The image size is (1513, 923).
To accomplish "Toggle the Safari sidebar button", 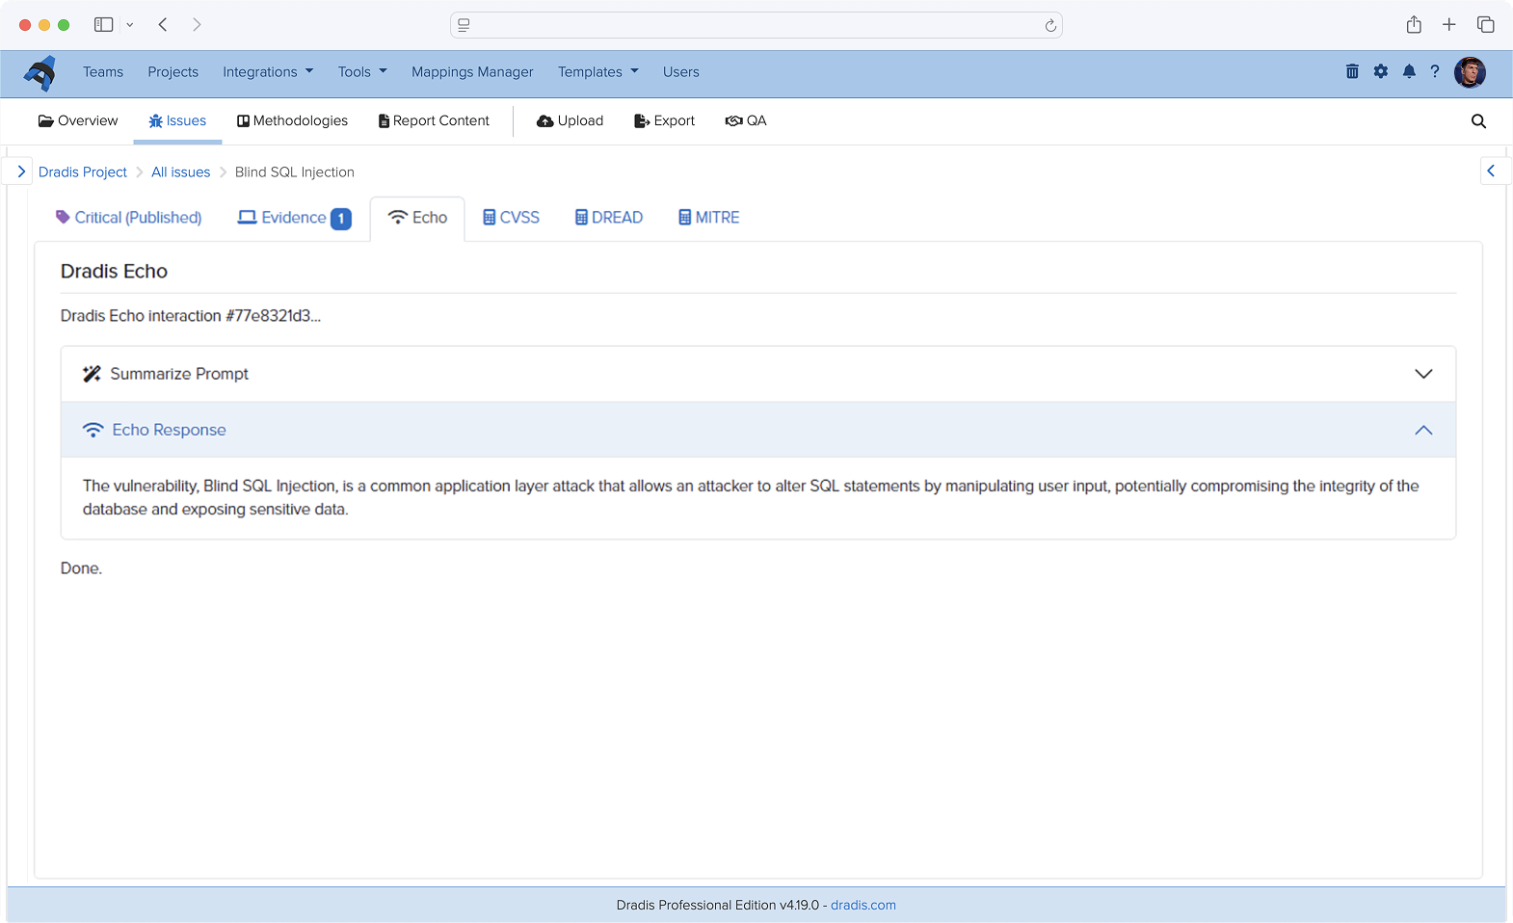I will (x=103, y=25).
